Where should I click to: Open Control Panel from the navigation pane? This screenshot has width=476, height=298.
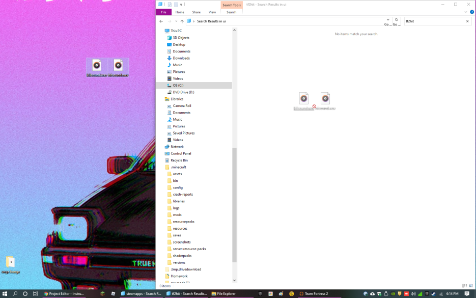tap(182, 153)
